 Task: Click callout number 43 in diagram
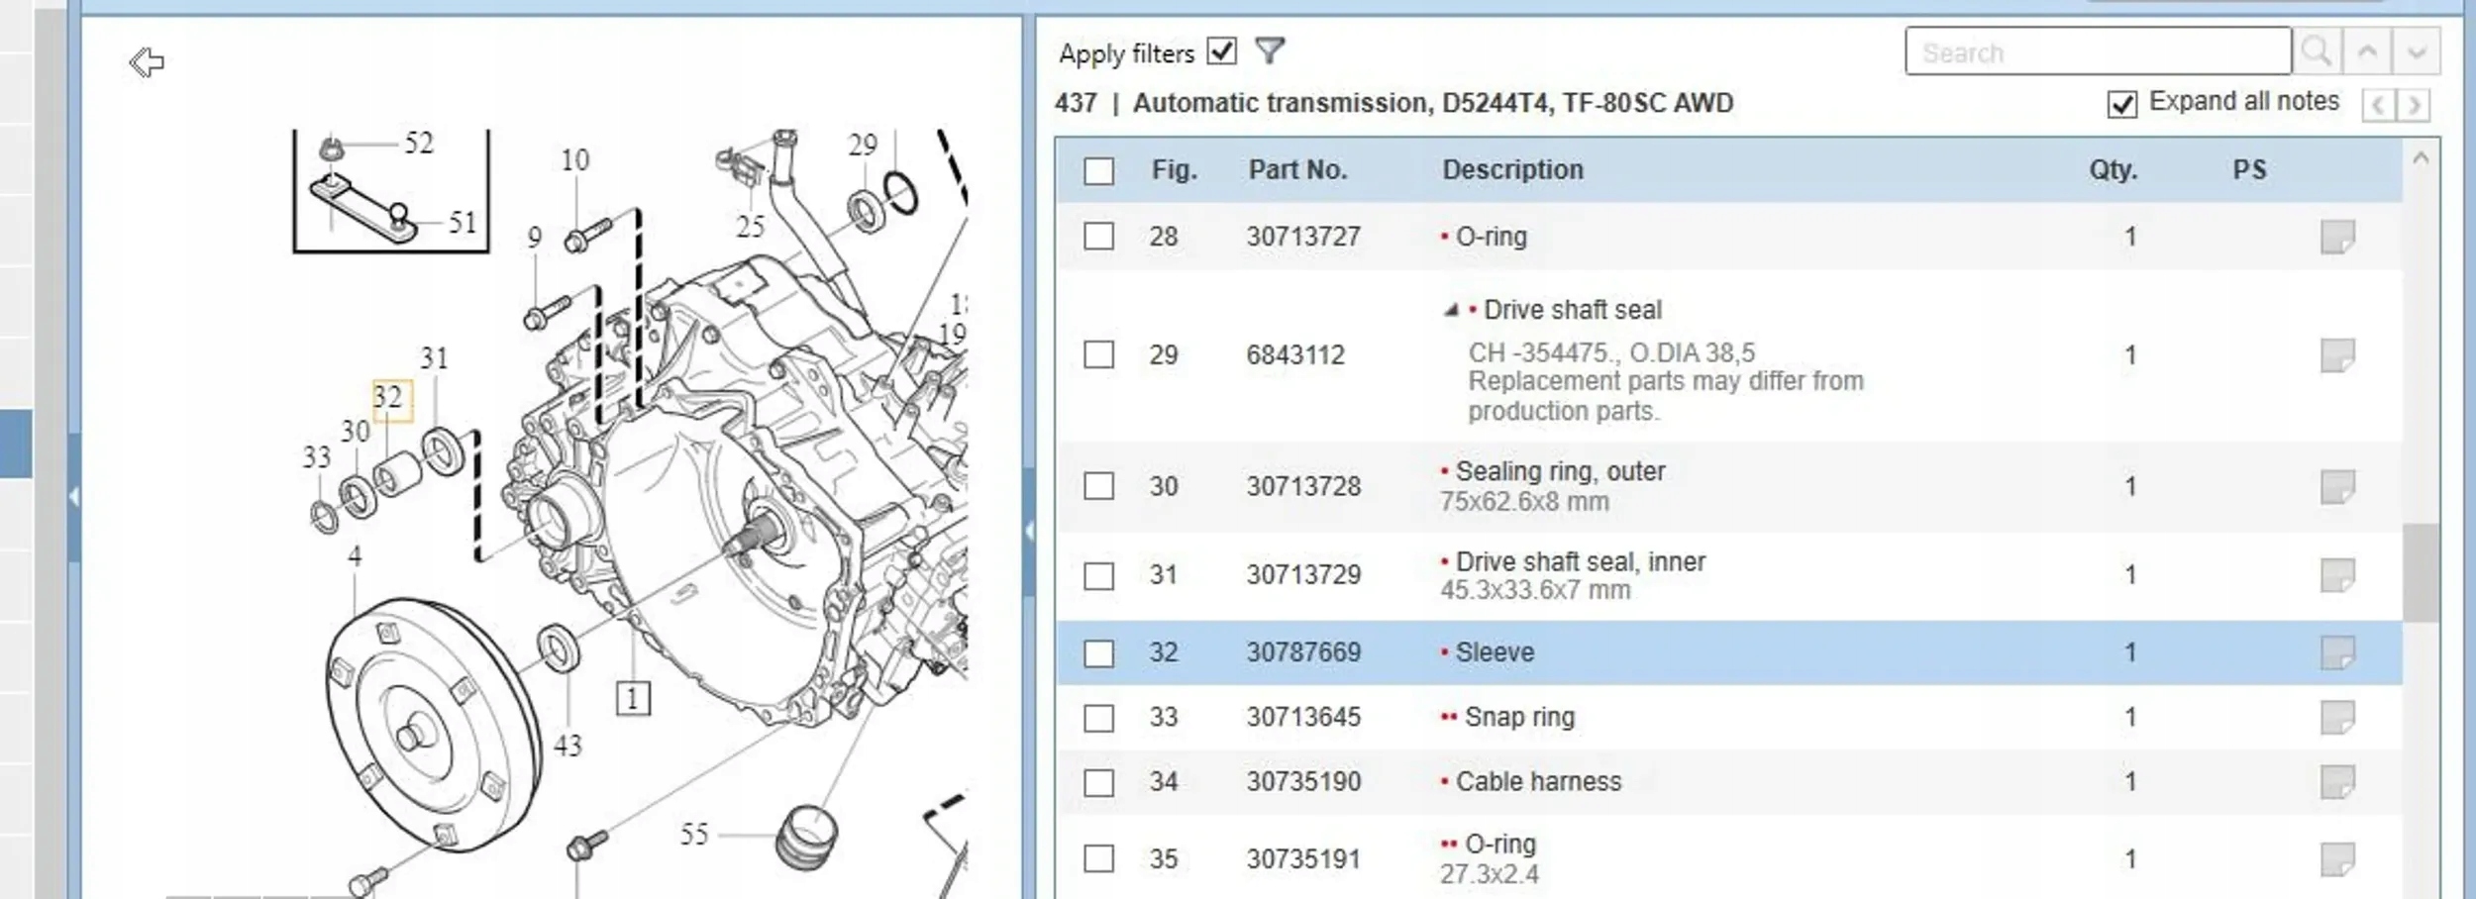567,746
